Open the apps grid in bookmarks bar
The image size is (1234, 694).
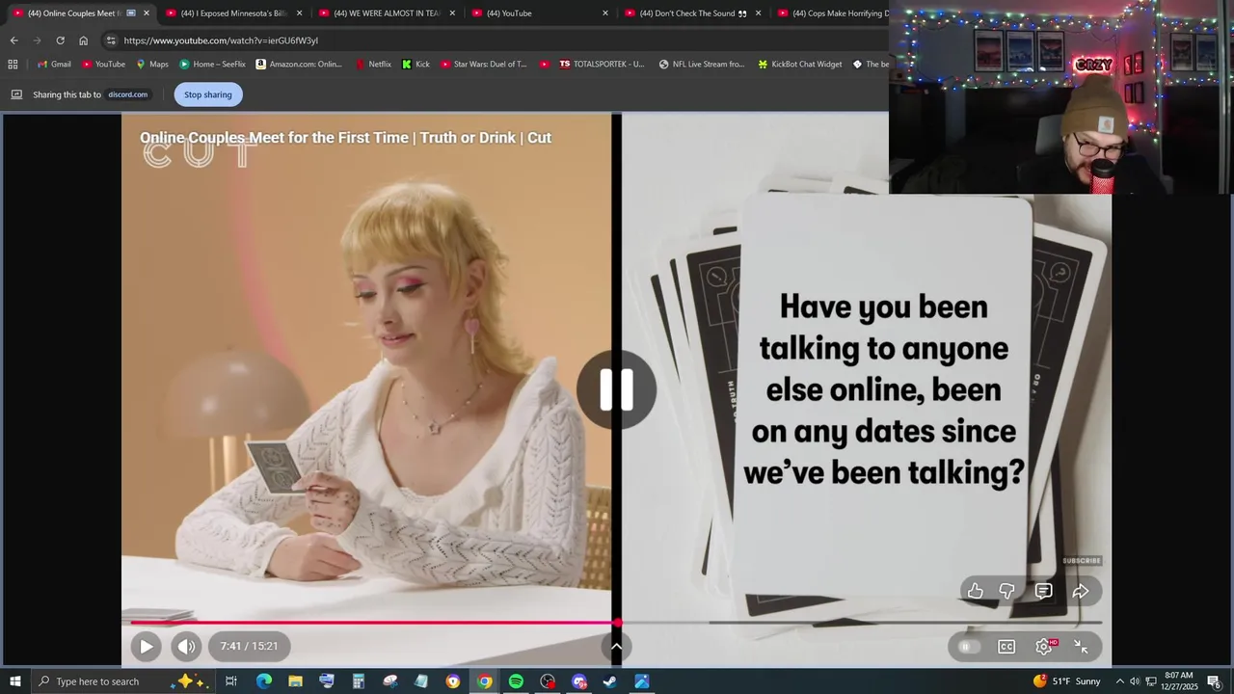13,65
